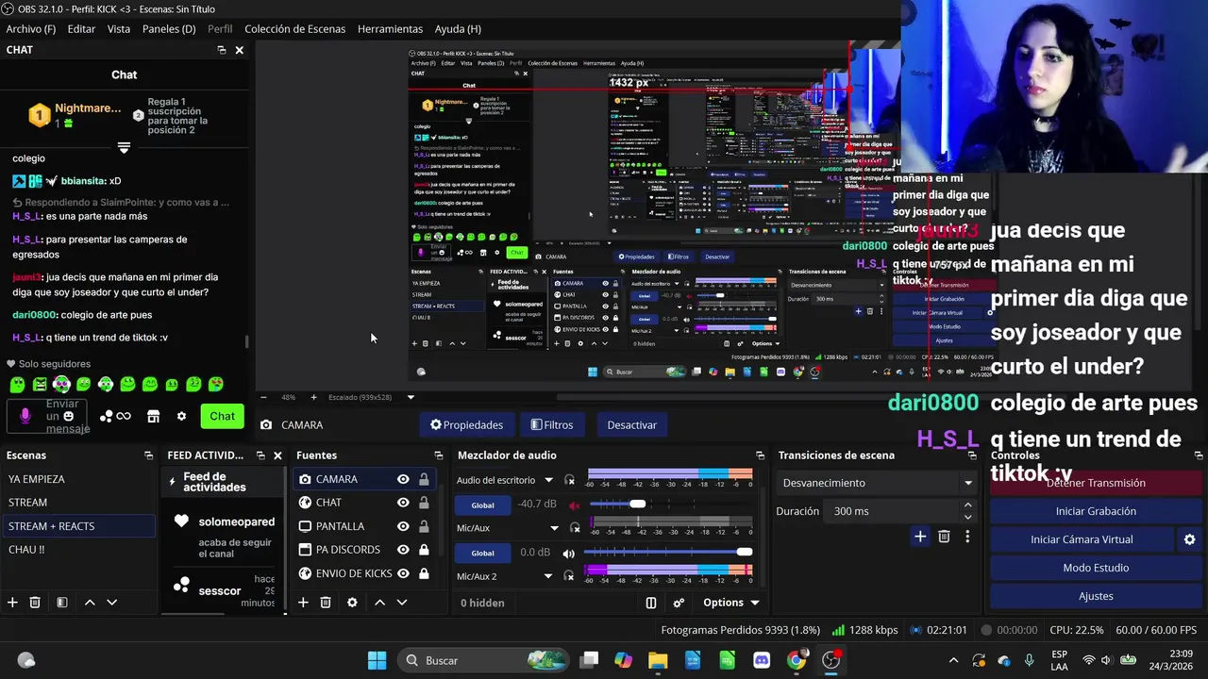Unlock the PA DISCORDS source

click(x=424, y=550)
